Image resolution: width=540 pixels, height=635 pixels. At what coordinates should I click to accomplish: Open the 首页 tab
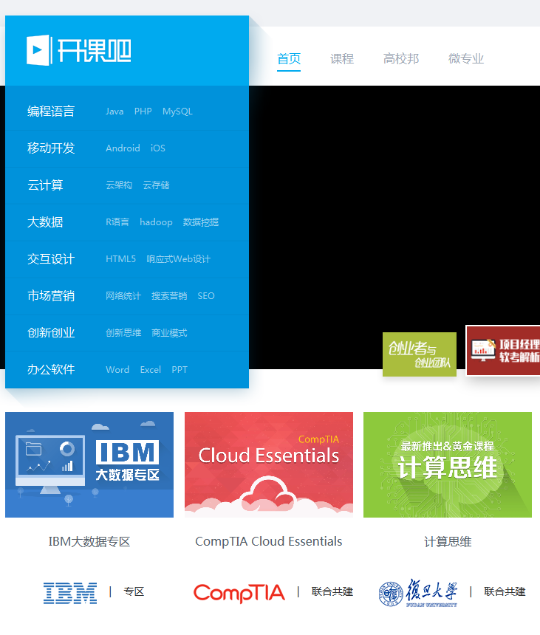[289, 59]
